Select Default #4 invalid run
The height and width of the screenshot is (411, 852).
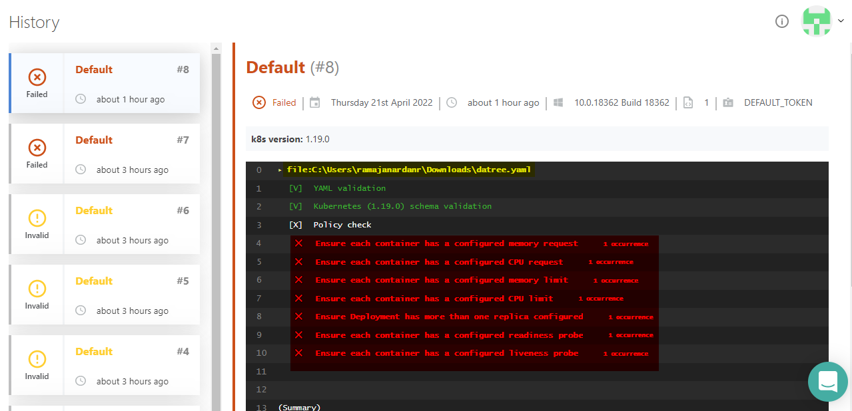(x=105, y=365)
